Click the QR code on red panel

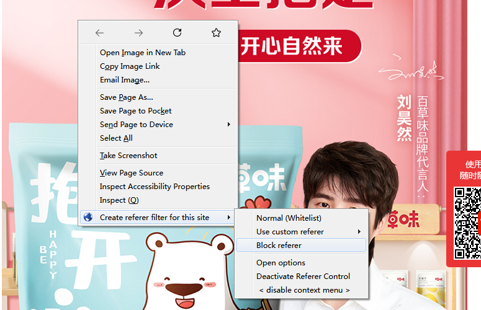pyautogui.click(x=467, y=223)
